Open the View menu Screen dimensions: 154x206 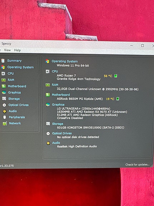[x=8, y=50]
